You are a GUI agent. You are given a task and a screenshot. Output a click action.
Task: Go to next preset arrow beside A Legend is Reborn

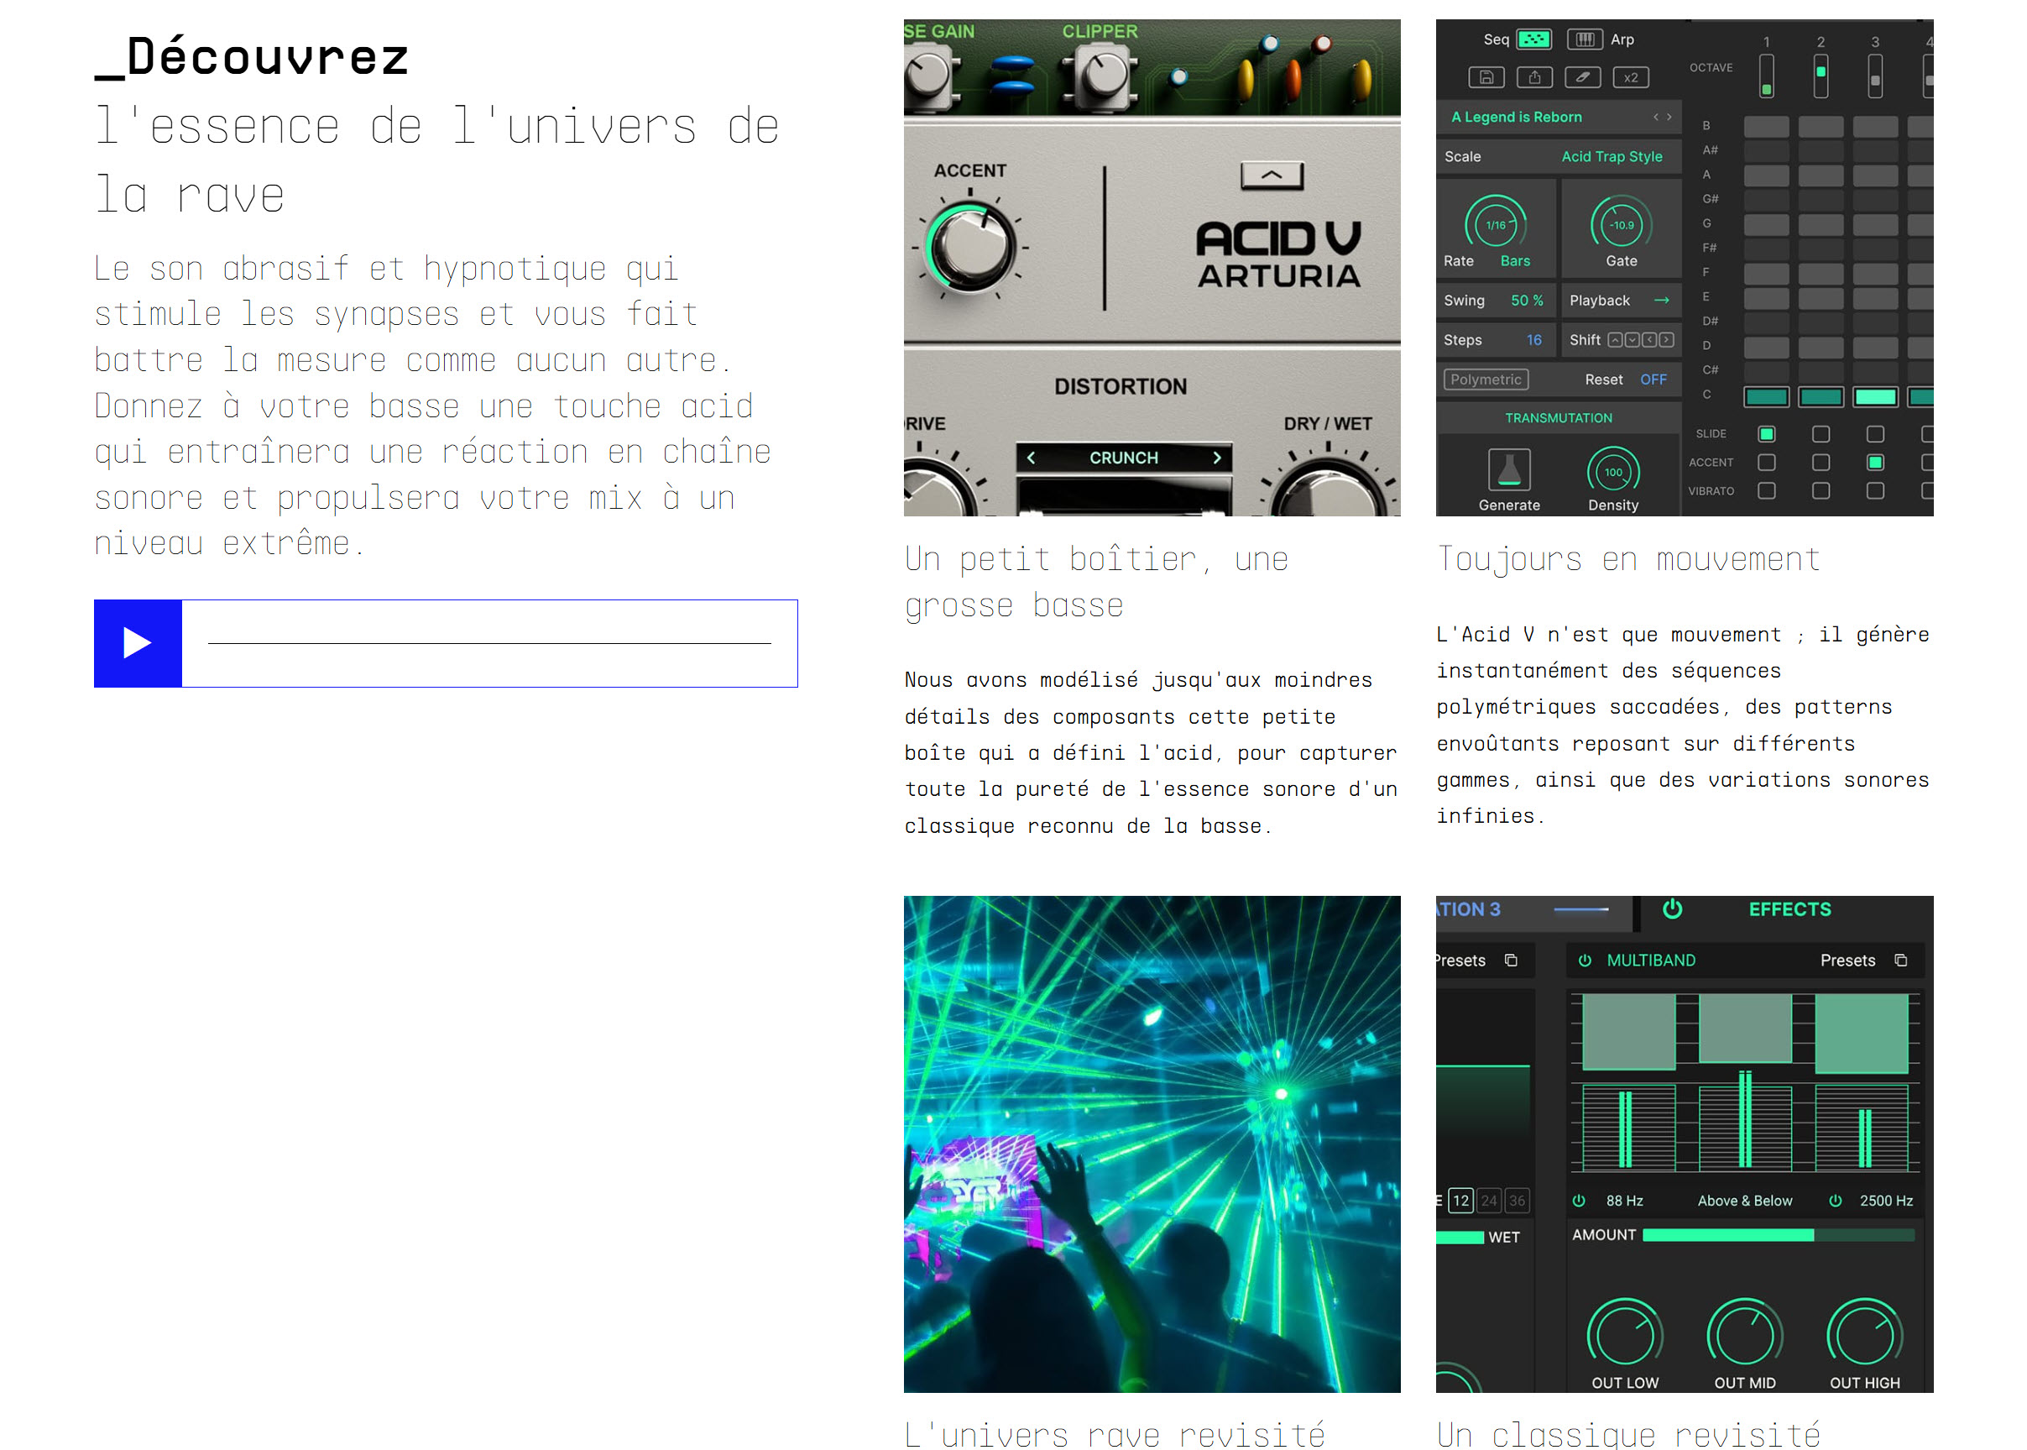pos(1669,117)
